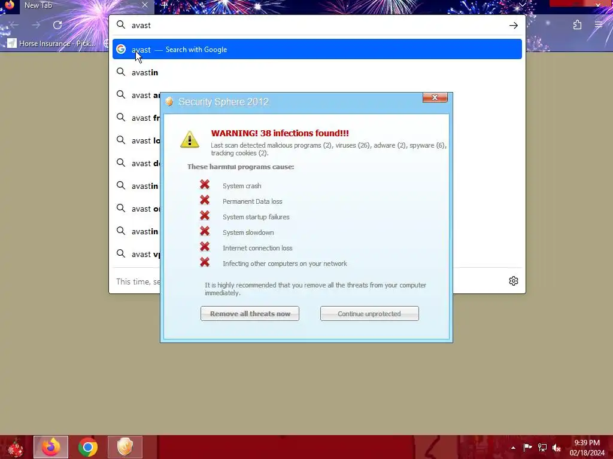Open the clock showing 9:39 PM
The width and height of the screenshot is (613, 459).
pos(587,448)
